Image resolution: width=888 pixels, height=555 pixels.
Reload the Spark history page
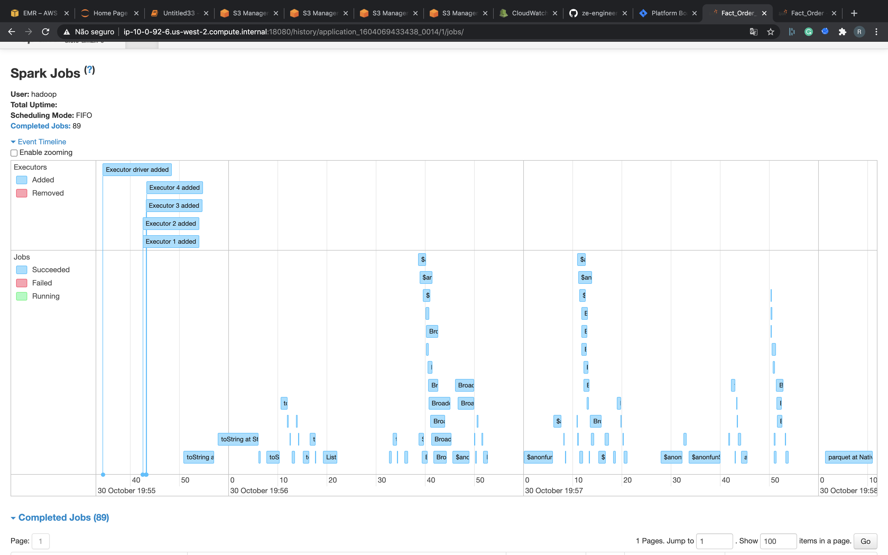pyautogui.click(x=45, y=31)
